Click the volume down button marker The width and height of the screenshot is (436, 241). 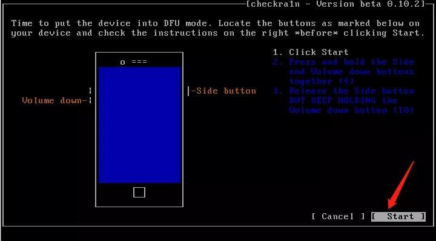click(x=90, y=100)
